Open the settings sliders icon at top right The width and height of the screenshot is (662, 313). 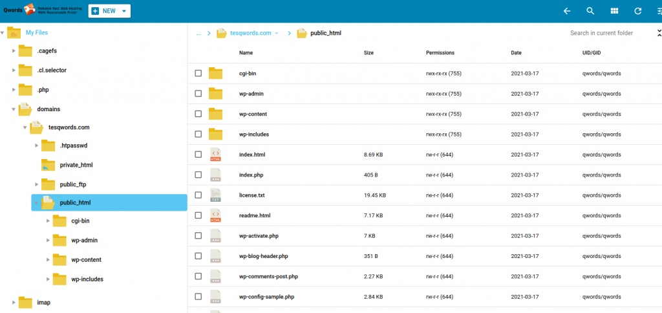[659, 11]
